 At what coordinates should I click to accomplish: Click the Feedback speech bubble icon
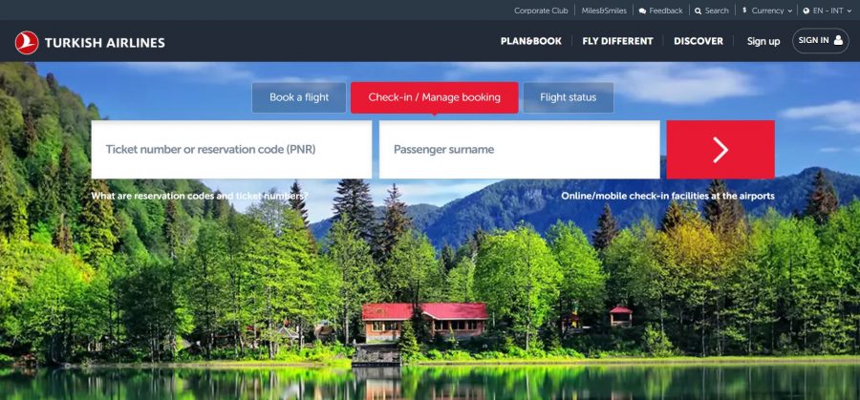pos(642,11)
